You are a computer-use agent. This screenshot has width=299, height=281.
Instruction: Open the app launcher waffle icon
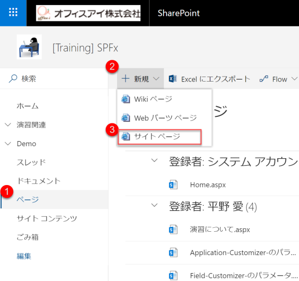(13, 13)
